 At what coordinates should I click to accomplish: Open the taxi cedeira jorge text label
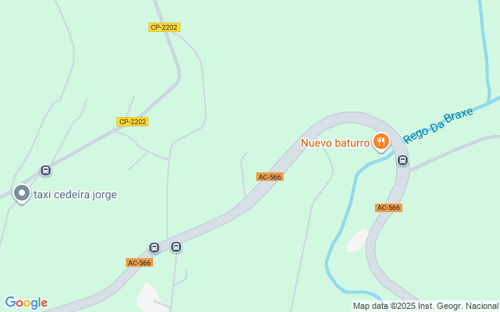(75, 194)
